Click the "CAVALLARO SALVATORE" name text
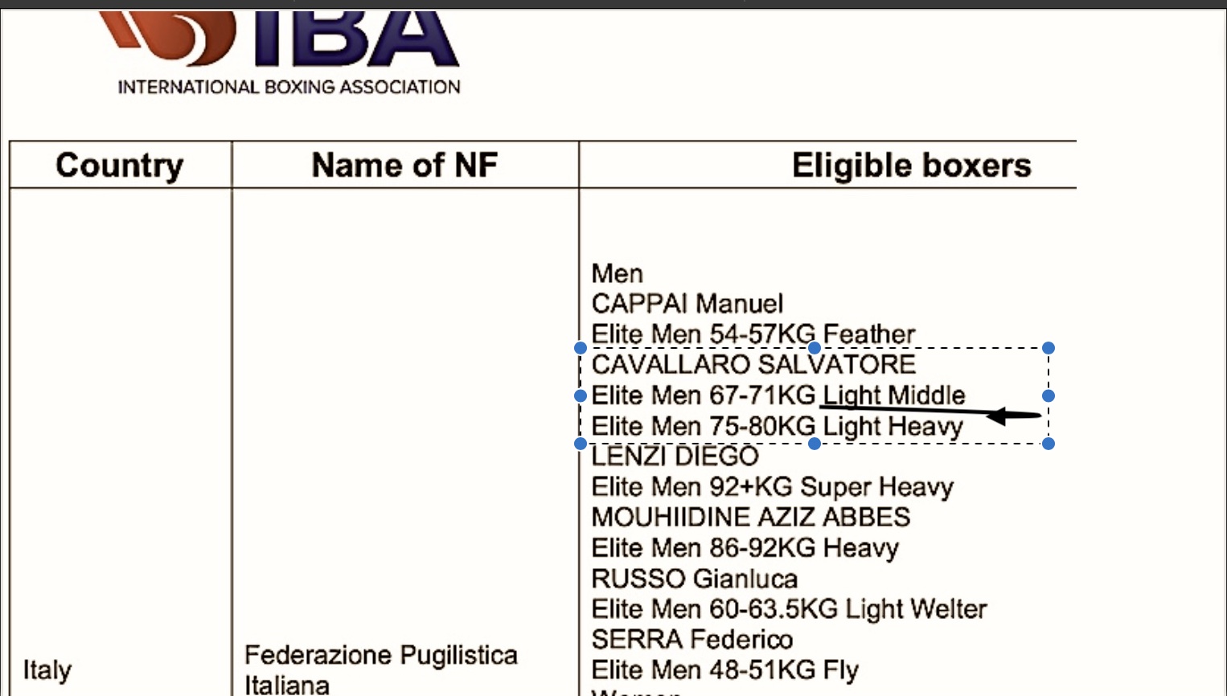Viewport: 1227px width, 696px height. (x=753, y=365)
